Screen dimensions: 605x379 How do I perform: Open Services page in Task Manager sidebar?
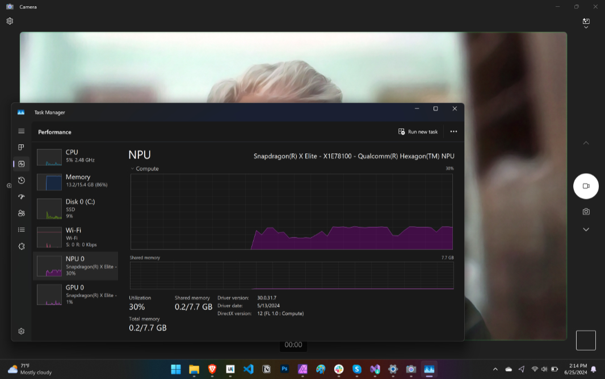(21, 247)
